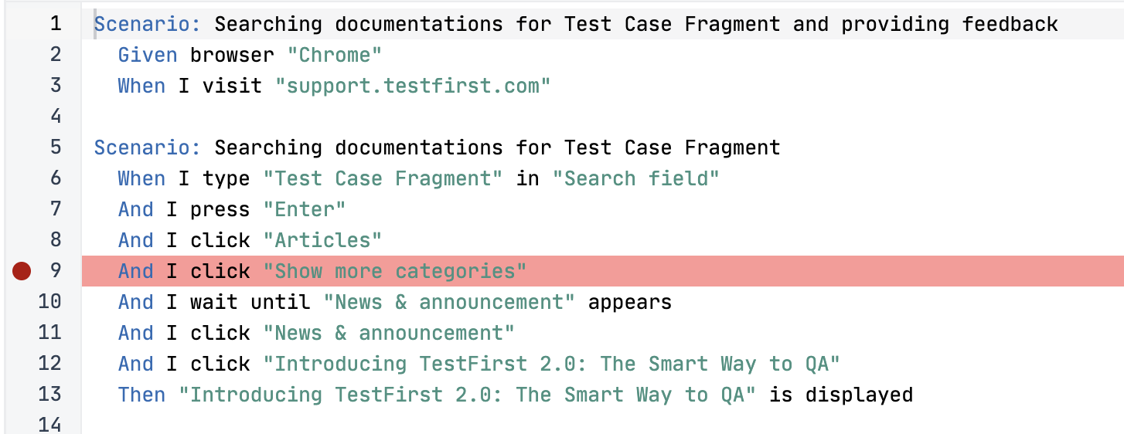1124x434 pixels.
Task: Click line number 5 in the gutter
Action: coord(56,147)
